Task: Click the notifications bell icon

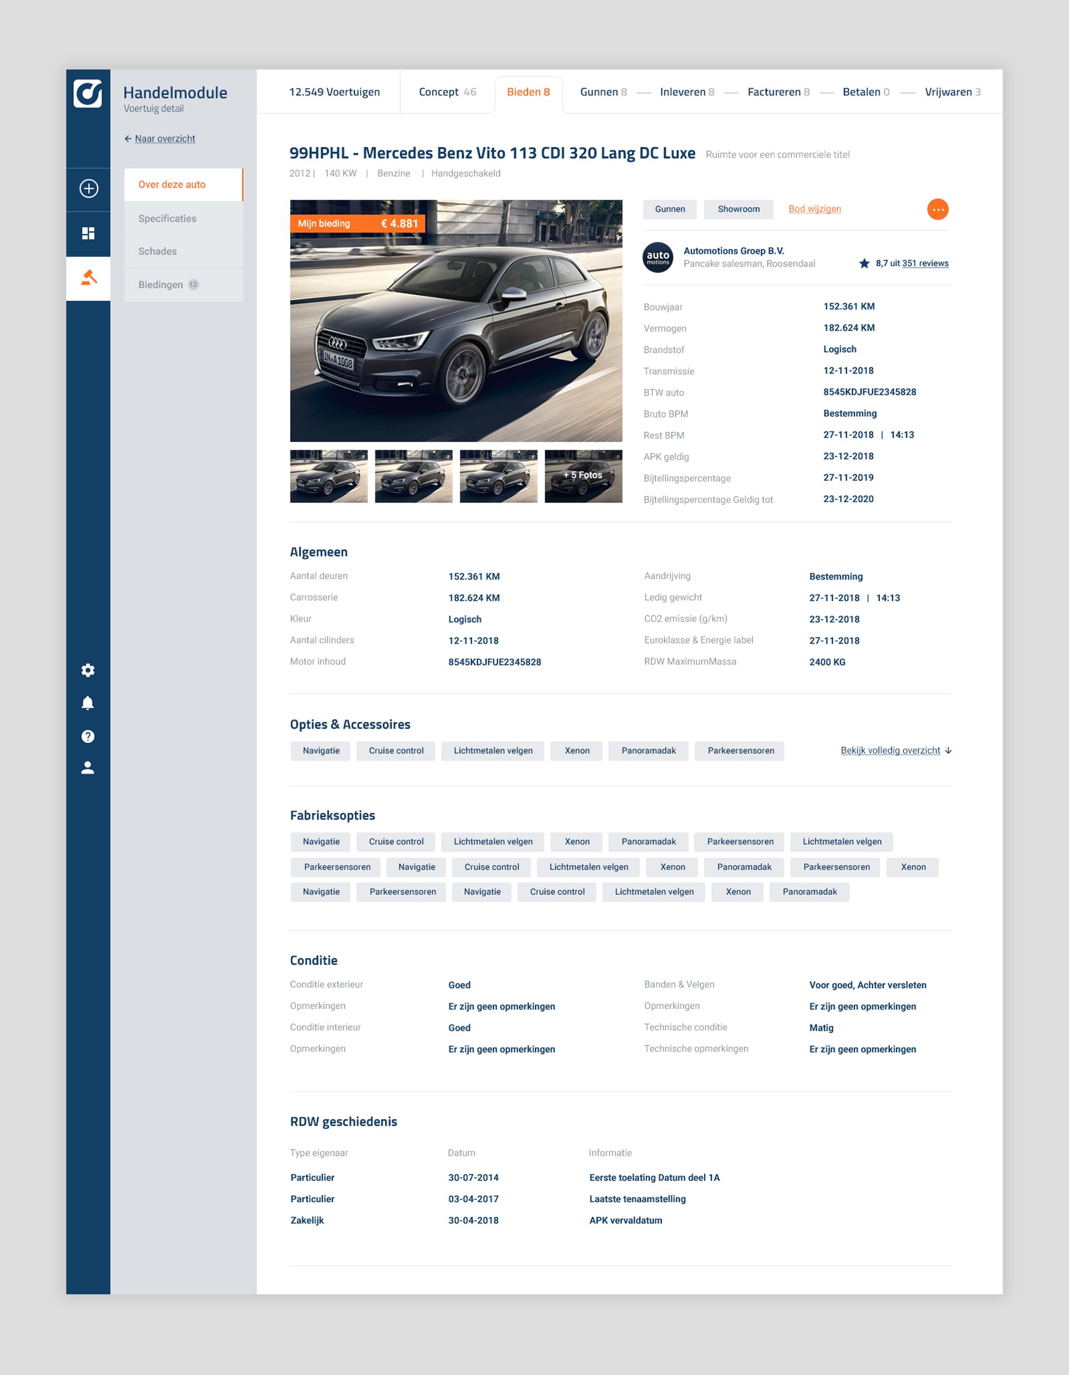Action: click(x=88, y=703)
